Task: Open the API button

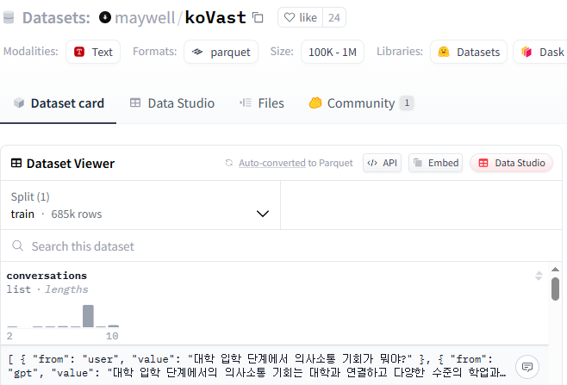Action: (x=383, y=163)
